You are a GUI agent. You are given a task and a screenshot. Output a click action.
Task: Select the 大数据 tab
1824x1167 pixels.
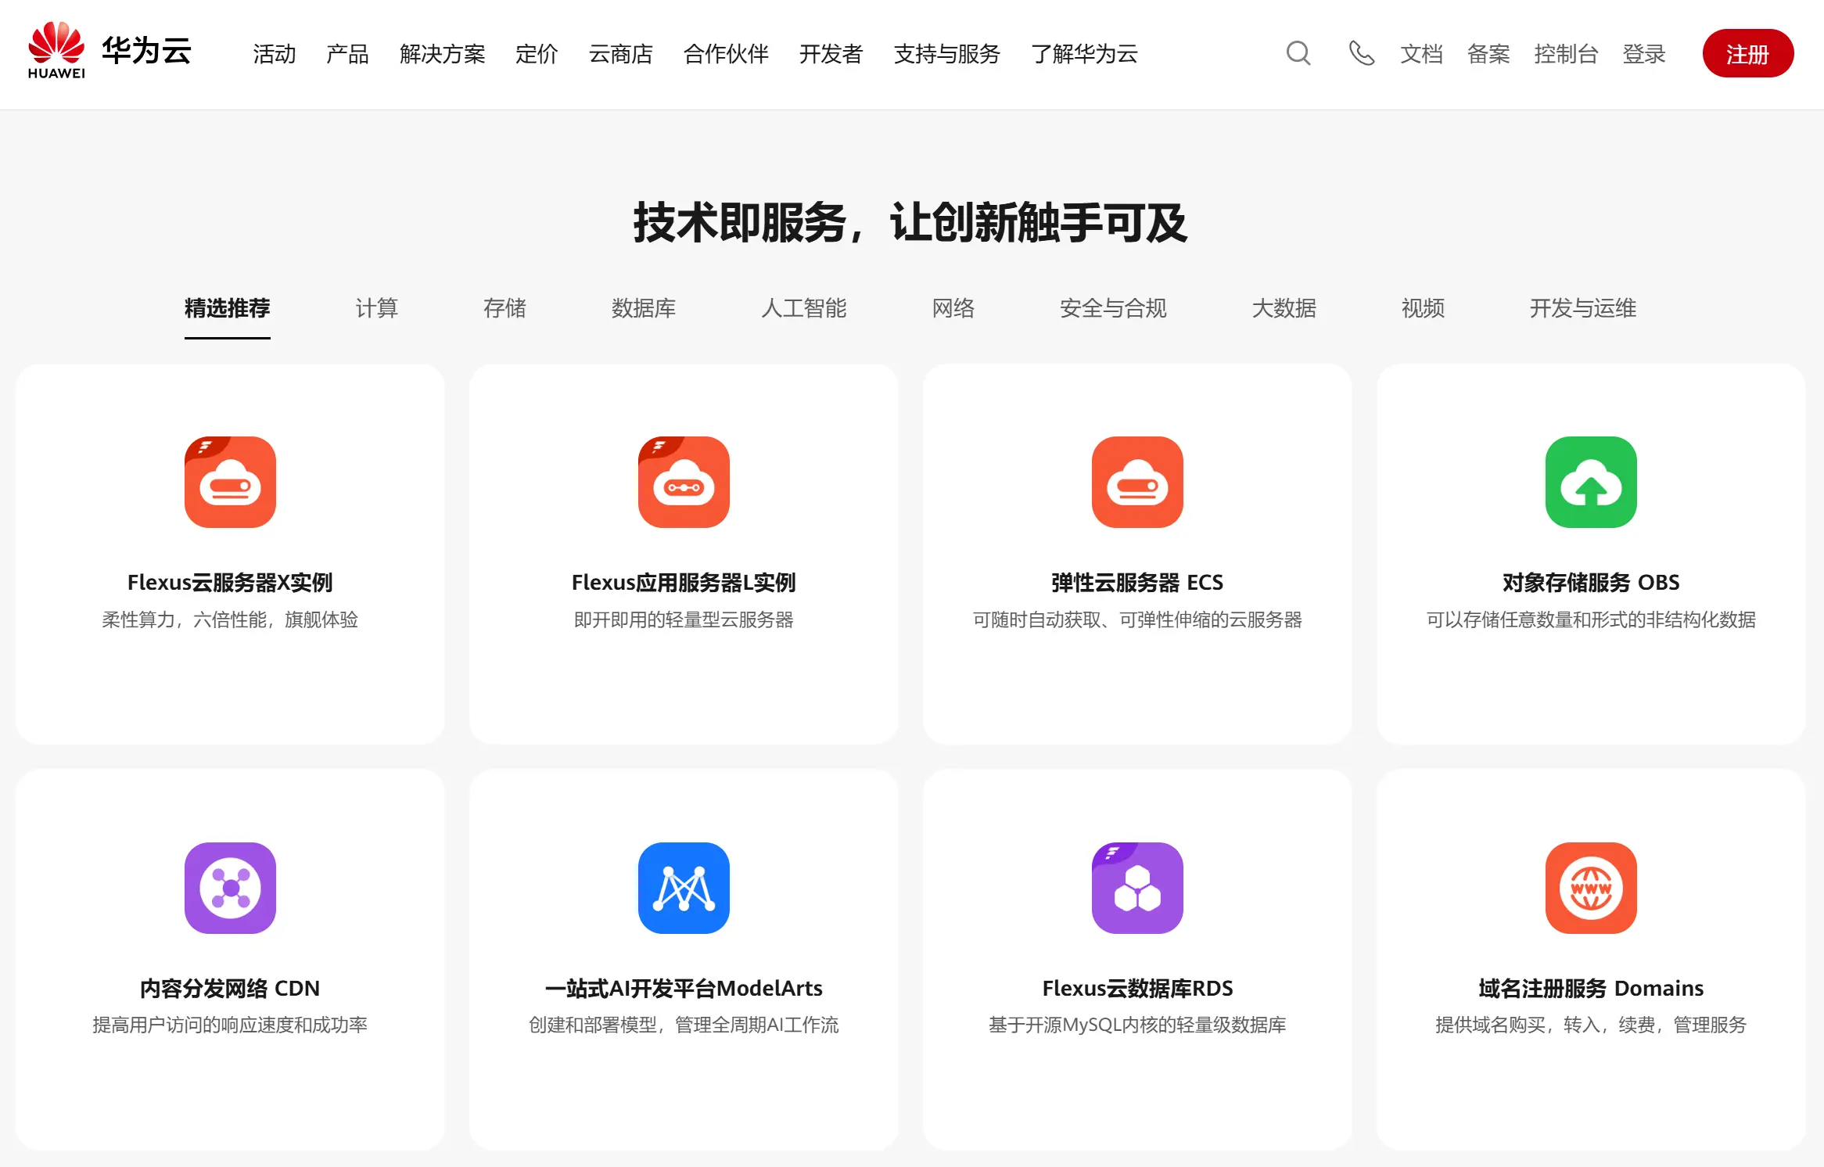1283,309
